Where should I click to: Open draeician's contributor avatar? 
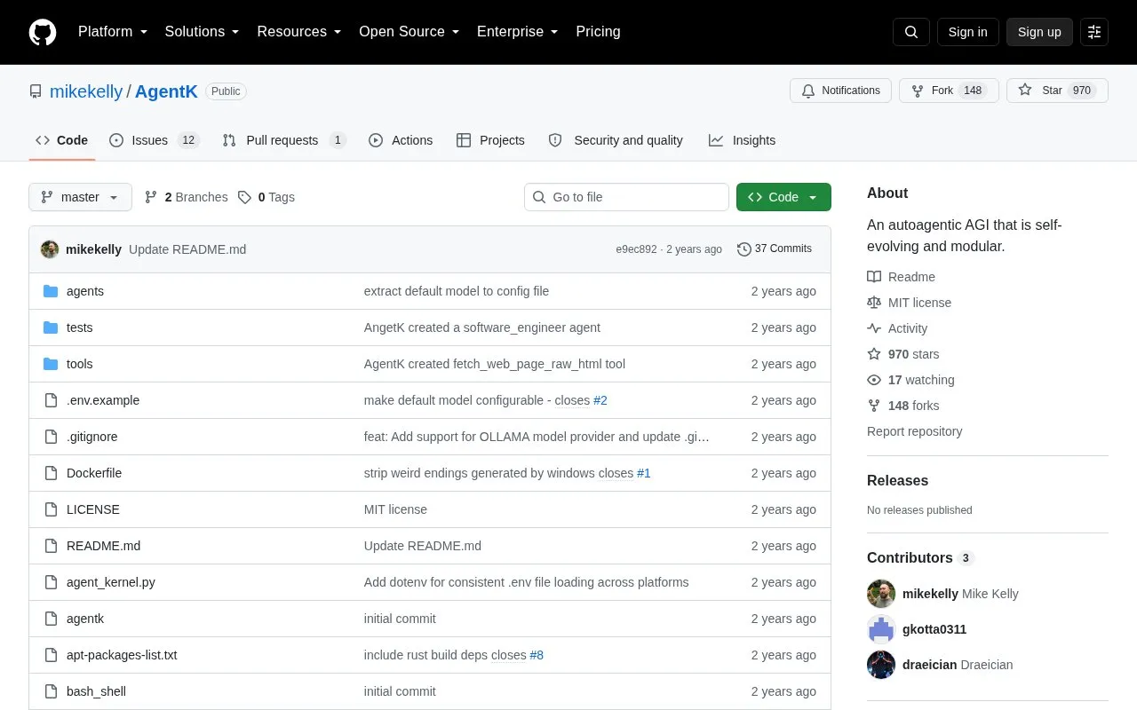point(881,665)
